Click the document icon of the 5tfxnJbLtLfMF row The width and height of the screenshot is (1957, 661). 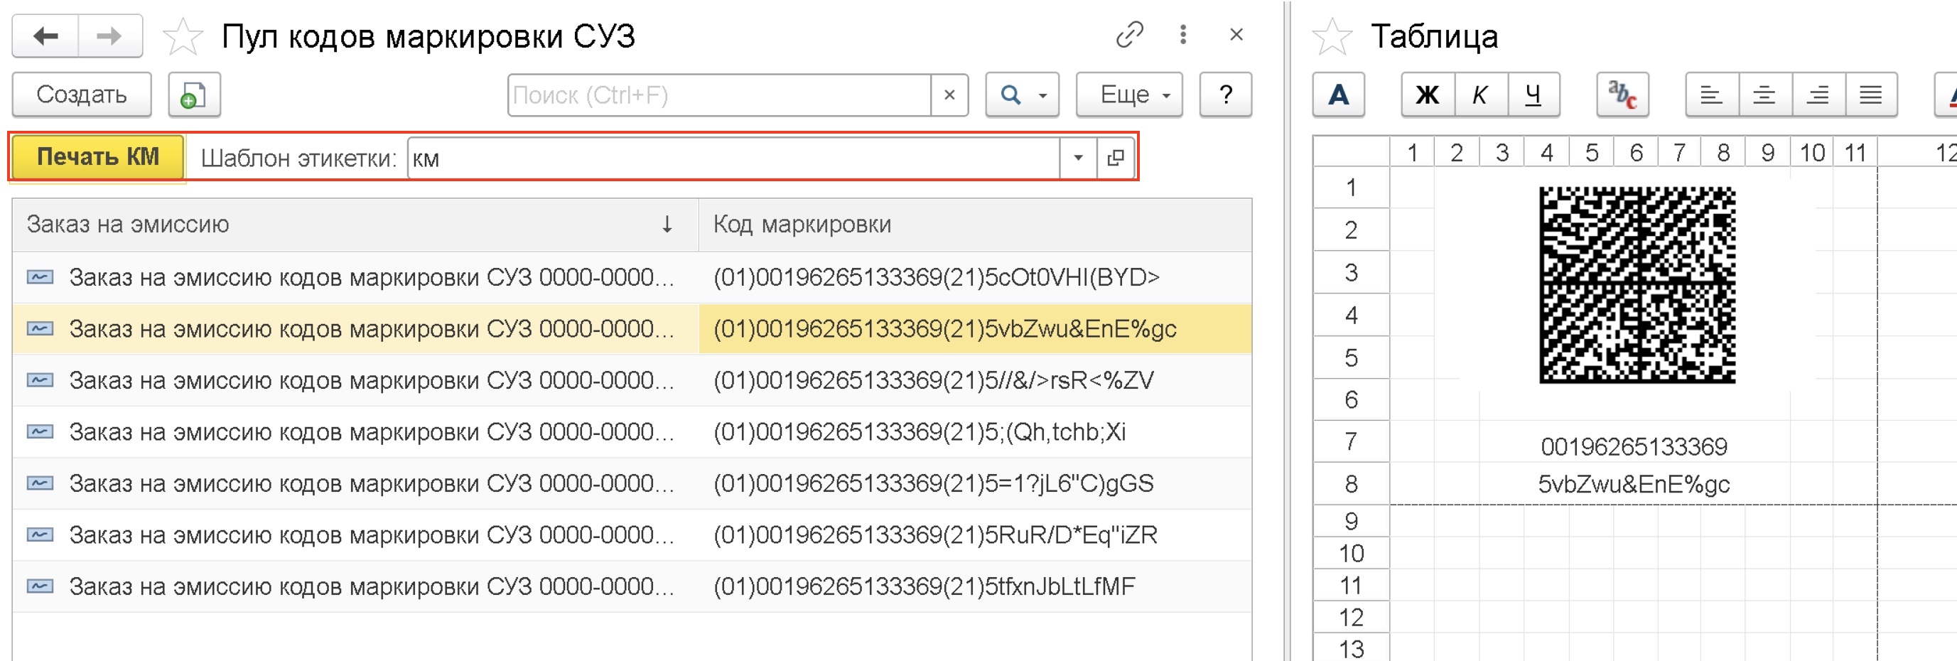coord(41,586)
